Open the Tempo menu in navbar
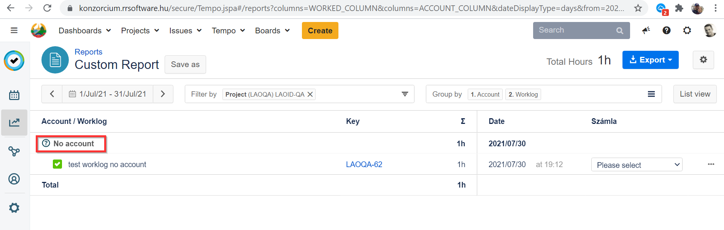 pos(228,31)
